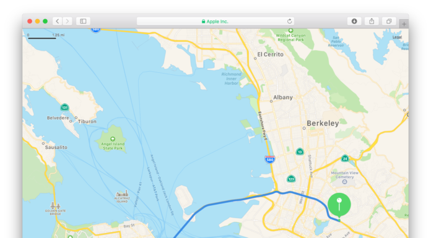Click the Route 24 highway shield
Viewport: 431px width, 238px height.
345,158
